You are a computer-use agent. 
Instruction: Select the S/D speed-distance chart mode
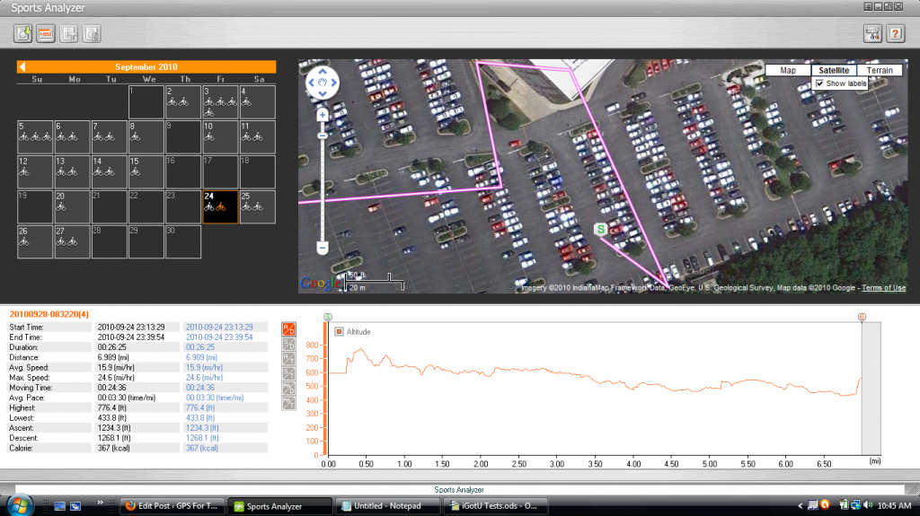(x=288, y=344)
